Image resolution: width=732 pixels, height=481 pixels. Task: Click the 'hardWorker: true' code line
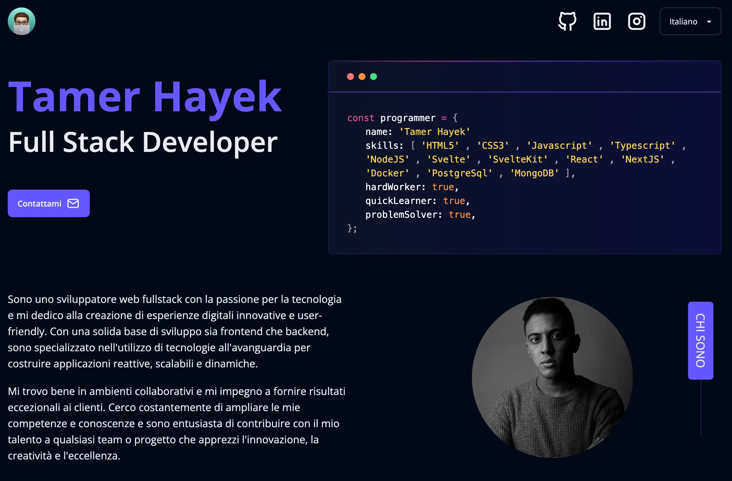click(x=412, y=187)
